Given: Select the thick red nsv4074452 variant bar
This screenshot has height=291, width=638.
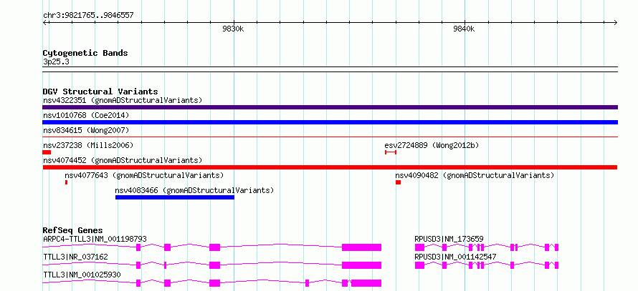Looking at the screenshot, I should [330, 167].
